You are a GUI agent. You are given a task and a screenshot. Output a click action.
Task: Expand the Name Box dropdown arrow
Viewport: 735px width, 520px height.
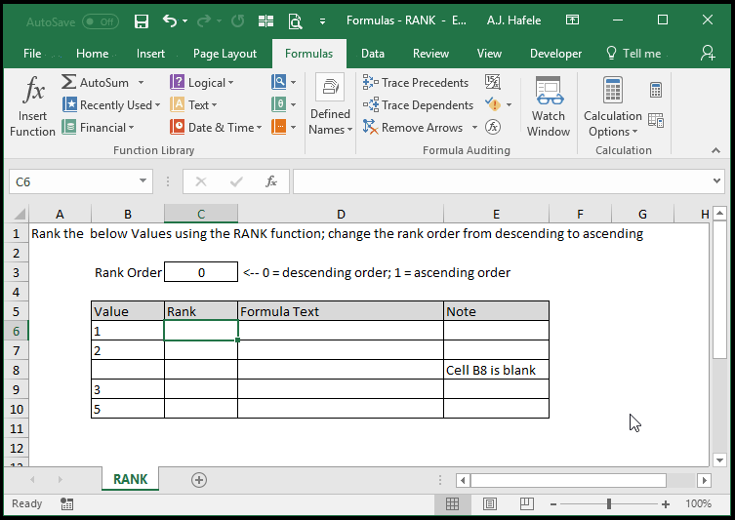[x=143, y=180]
